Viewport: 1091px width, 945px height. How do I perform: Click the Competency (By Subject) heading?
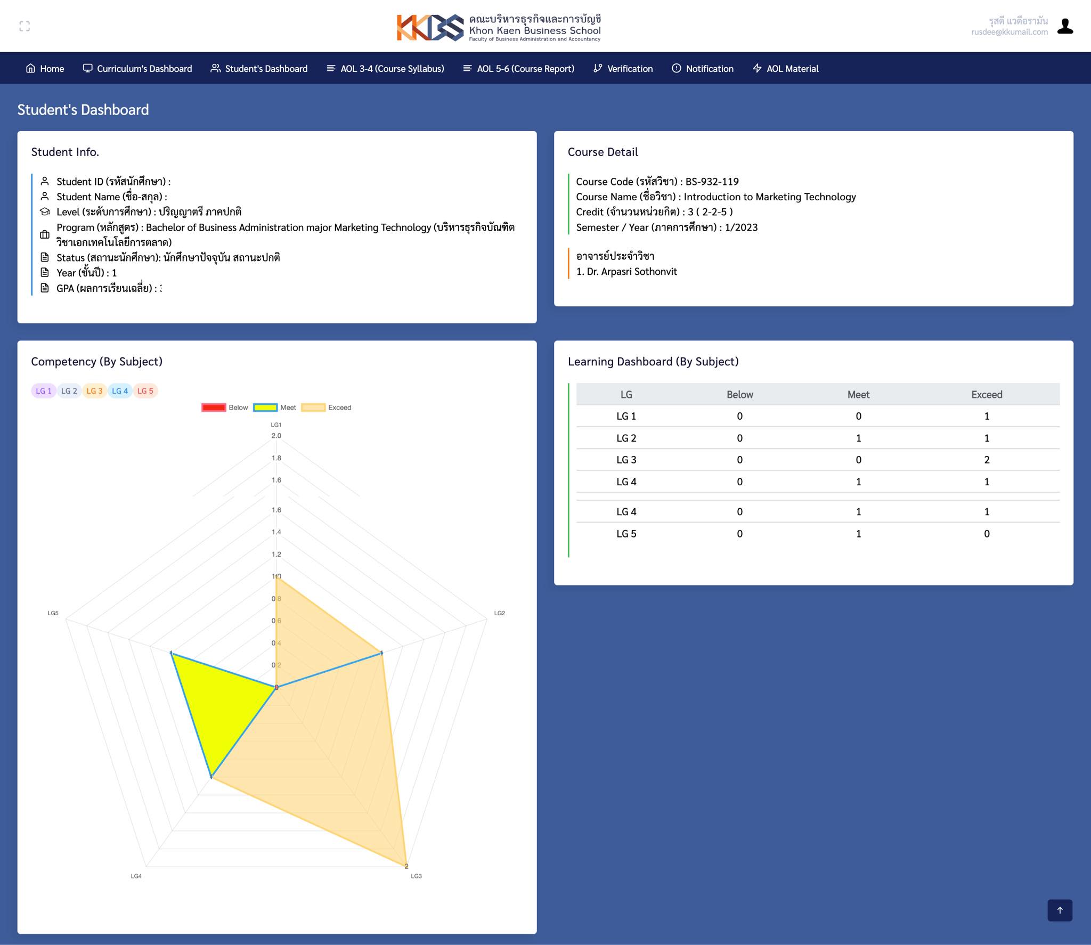point(96,362)
